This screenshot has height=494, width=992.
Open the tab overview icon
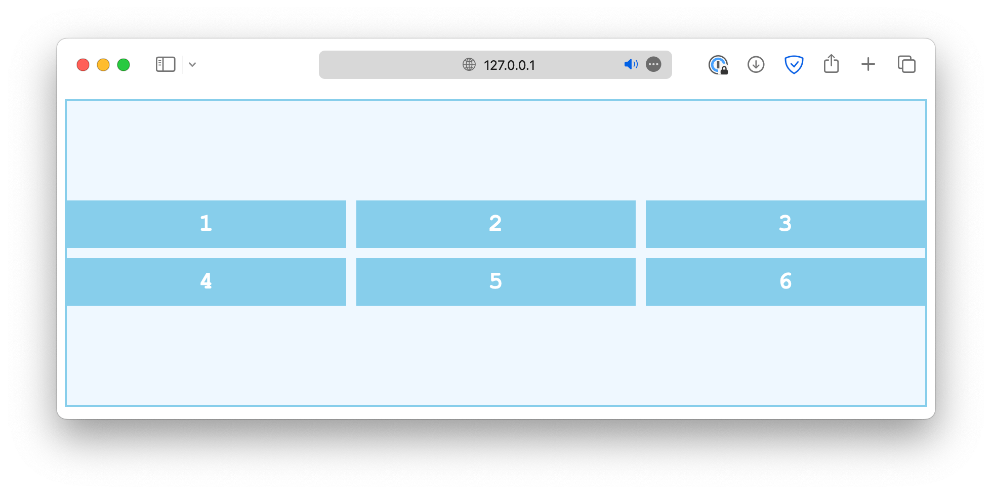point(906,64)
